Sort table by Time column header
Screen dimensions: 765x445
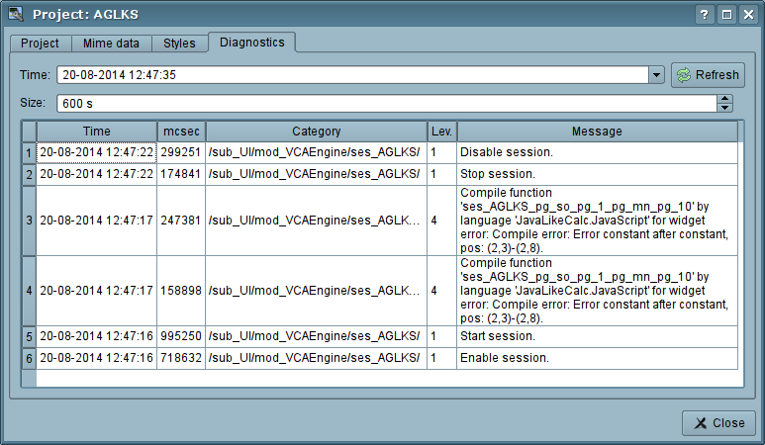96,132
